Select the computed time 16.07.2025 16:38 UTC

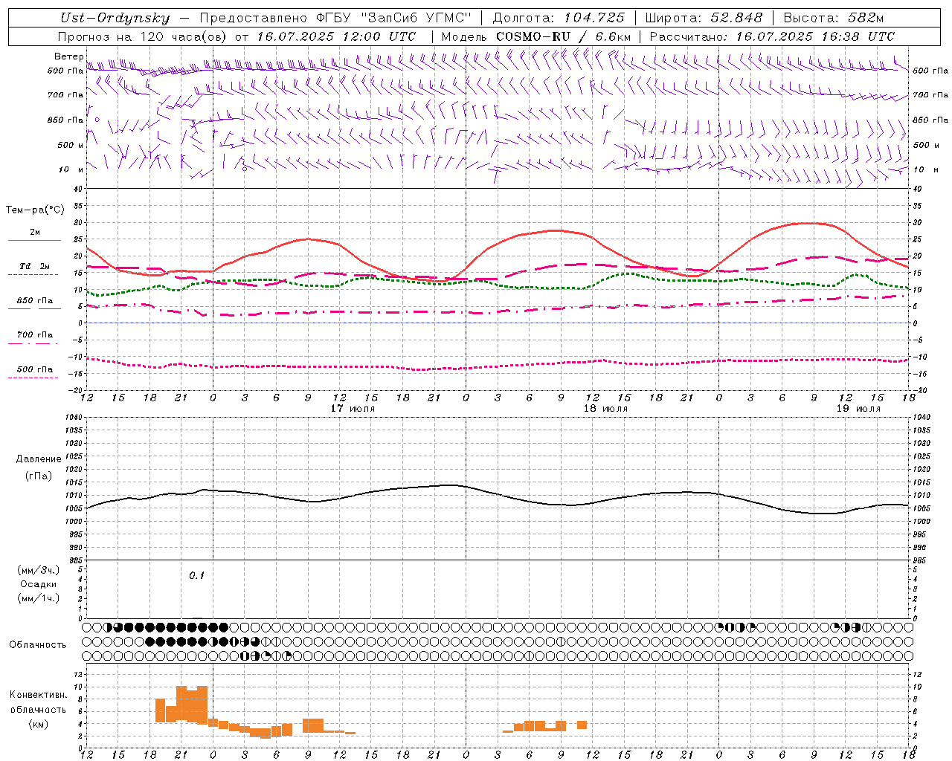[x=815, y=36]
